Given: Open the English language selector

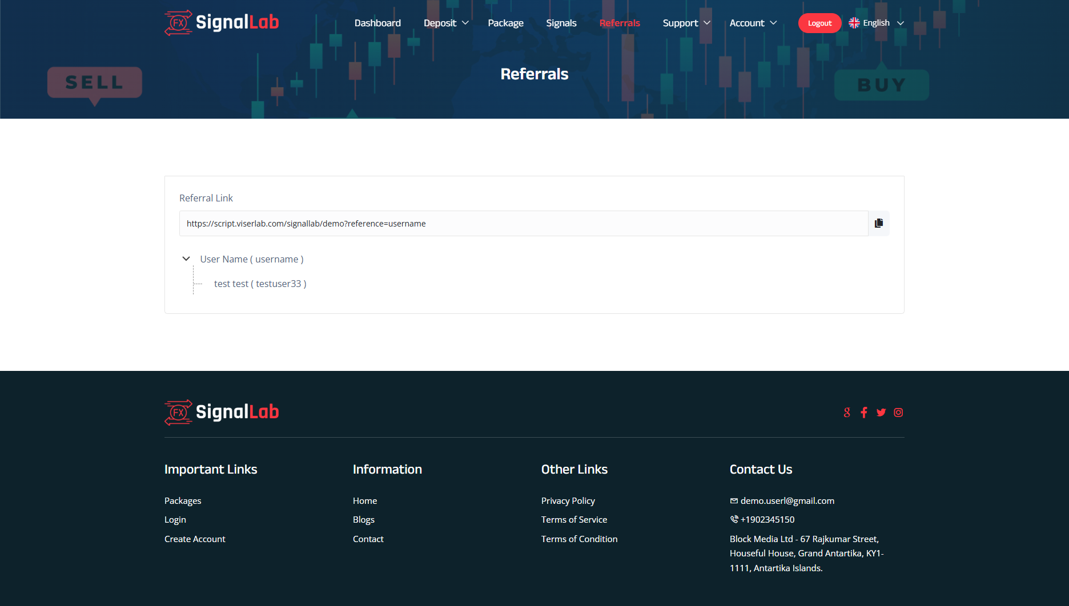Looking at the screenshot, I should 876,22.
